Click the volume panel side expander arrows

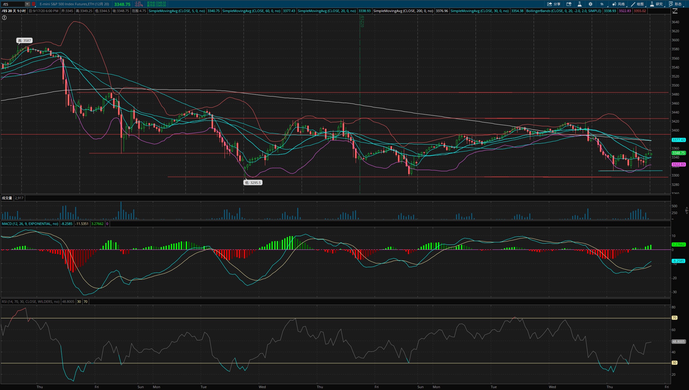click(x=687, y=211)
